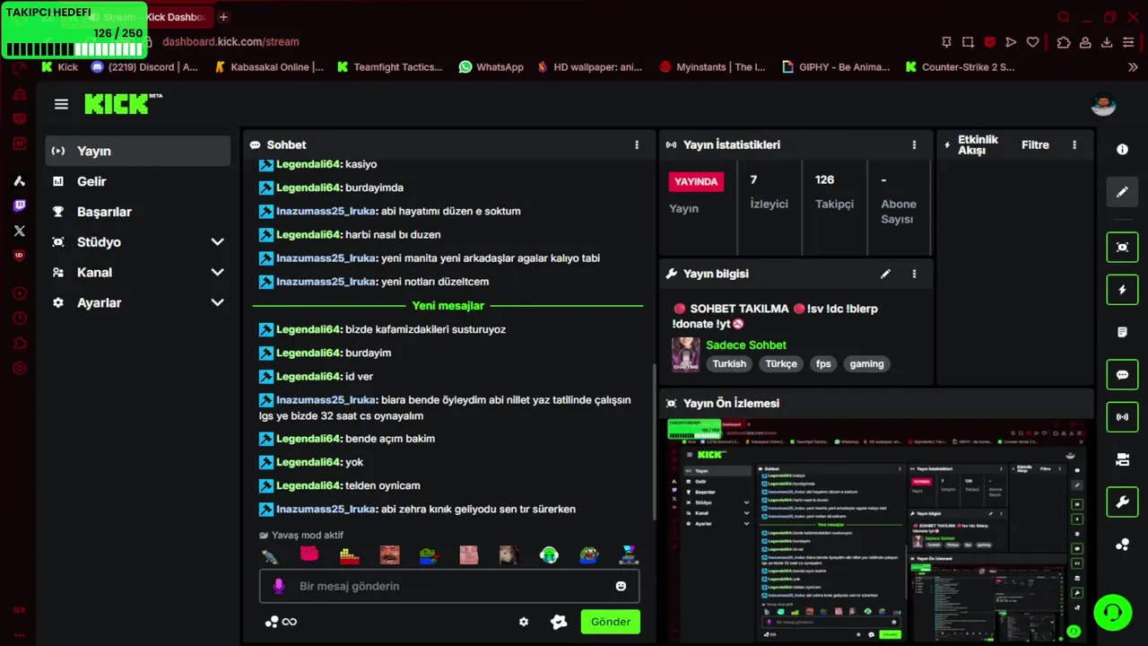Click the heart bookmark icon in the address bar
1148x646 pixels.
pyautogui.click(x=1032, y=42)
